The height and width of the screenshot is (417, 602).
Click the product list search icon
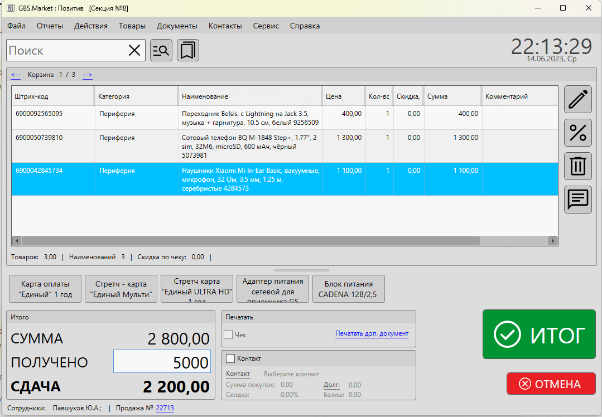162,50
